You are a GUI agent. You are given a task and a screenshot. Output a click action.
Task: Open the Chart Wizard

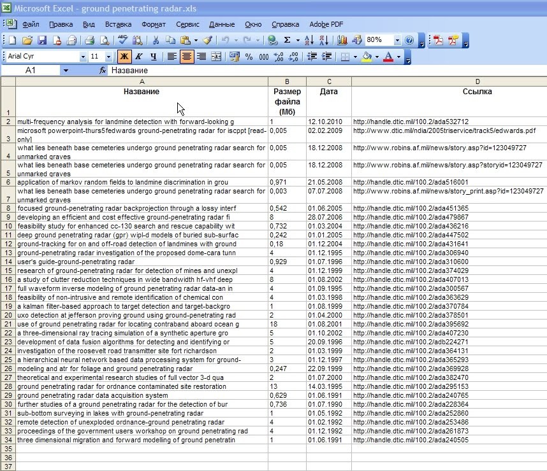[343, 40]
